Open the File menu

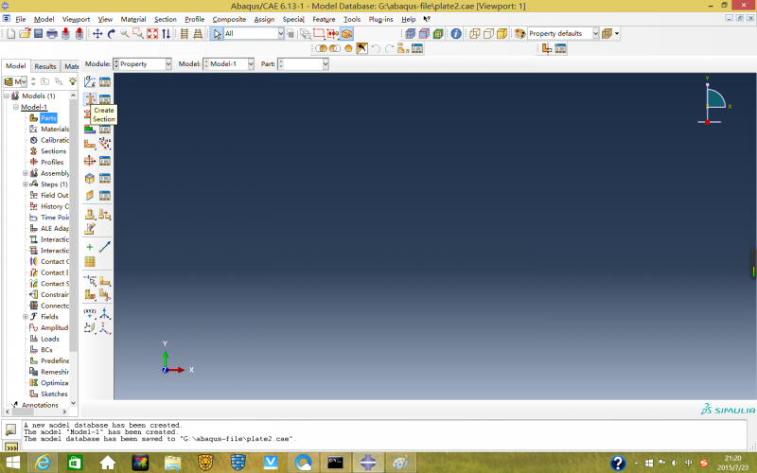[21, 19]
